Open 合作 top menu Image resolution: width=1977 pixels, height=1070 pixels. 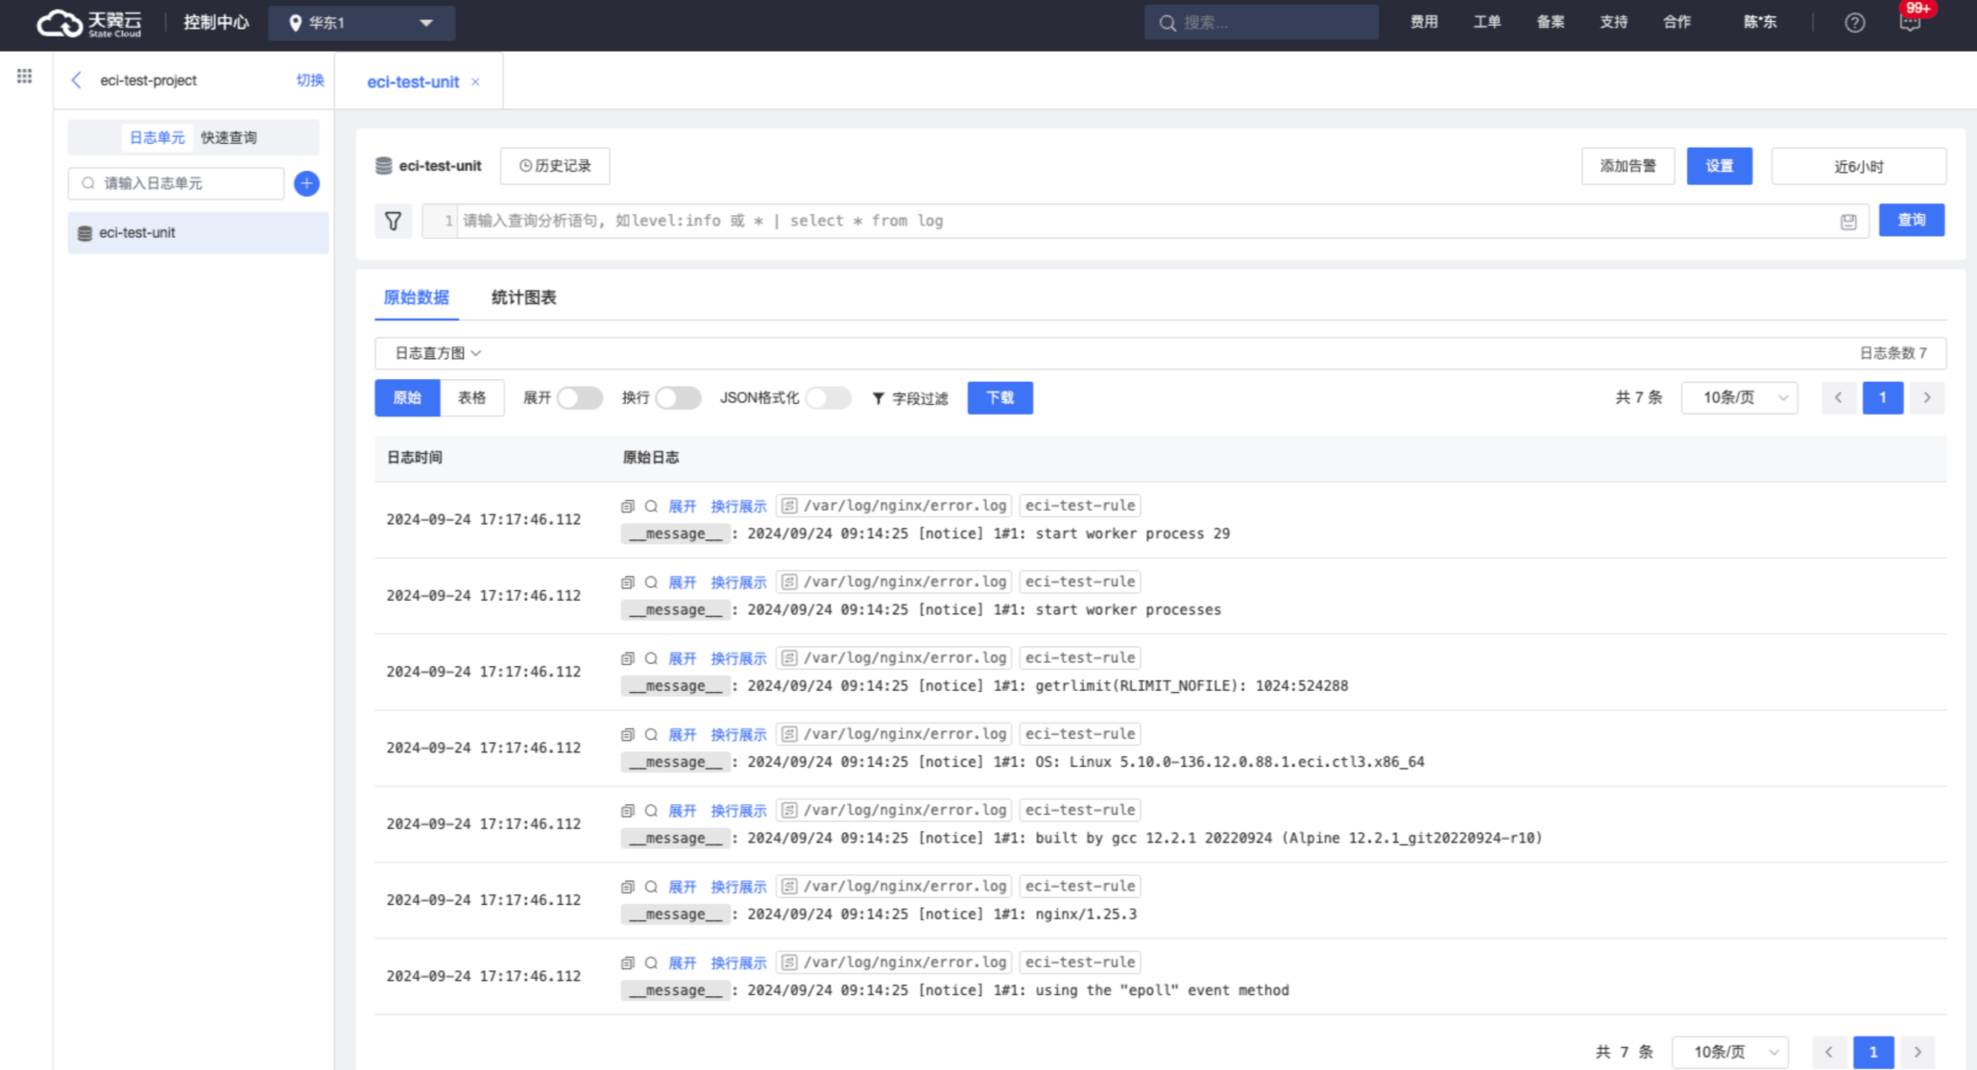[1676, 22]
